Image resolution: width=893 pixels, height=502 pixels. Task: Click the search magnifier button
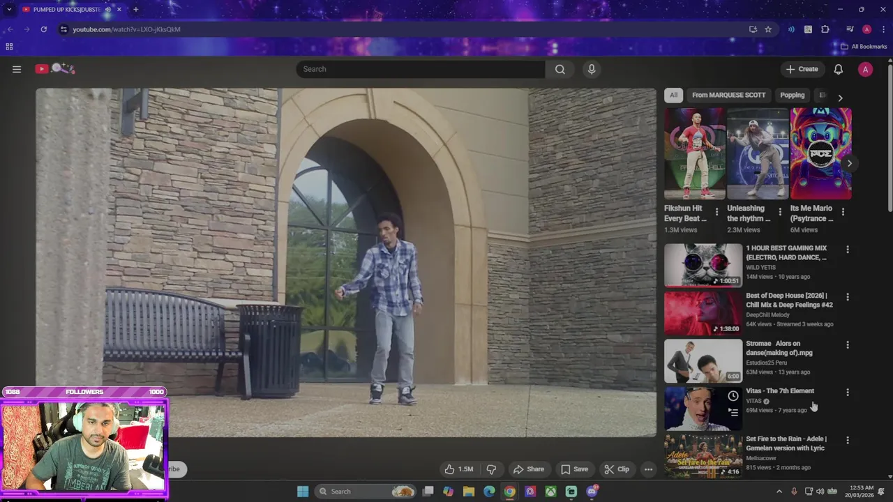[x=560, y=69]
